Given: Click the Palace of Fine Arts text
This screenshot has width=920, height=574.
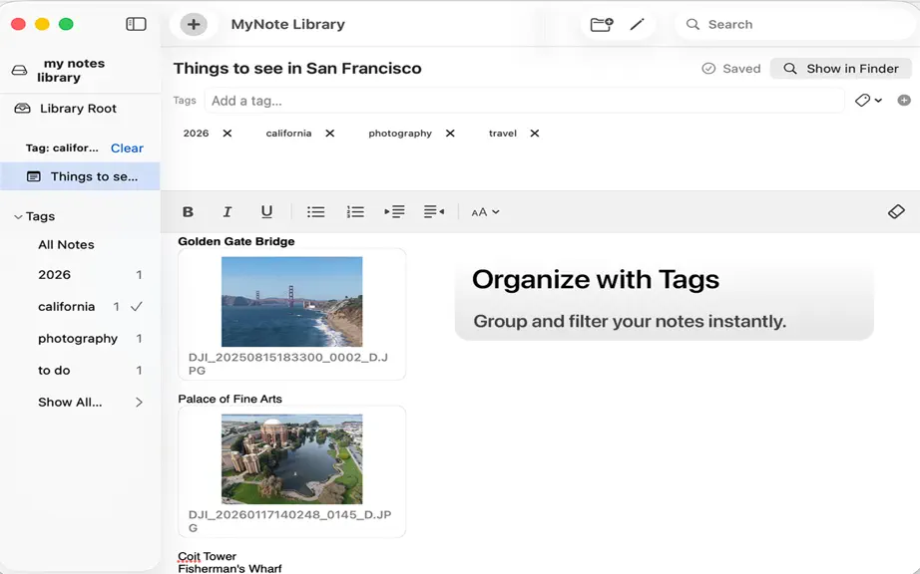Looking at the screenshot, I should click(x=230, y=399).
